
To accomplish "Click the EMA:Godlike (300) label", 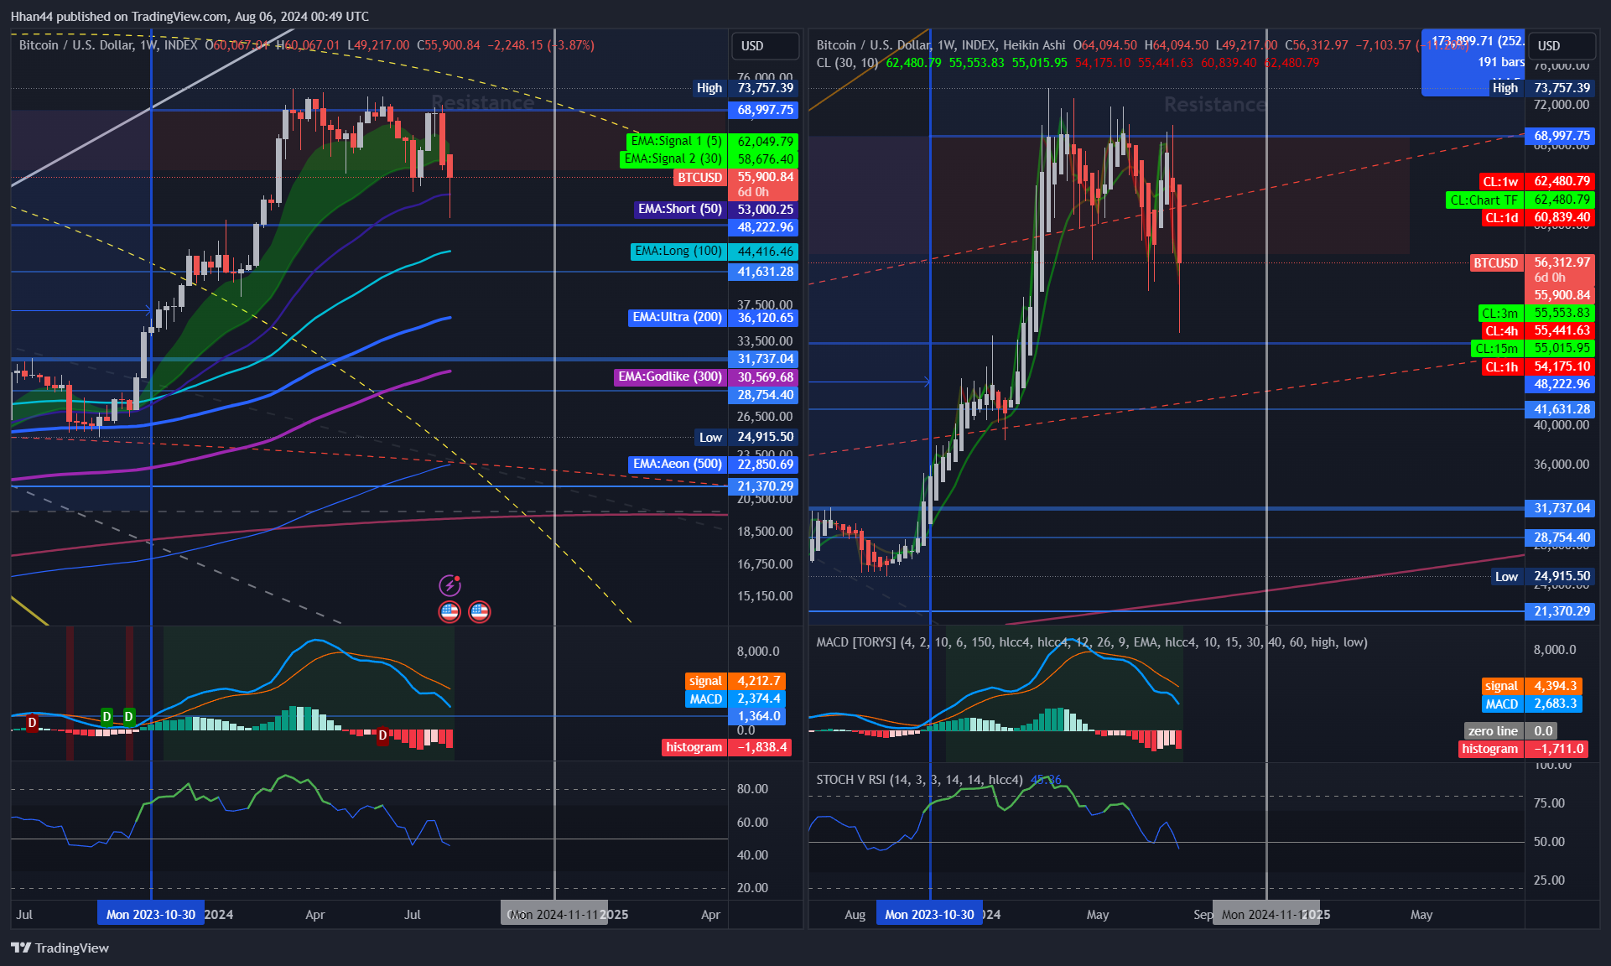I will point(706,377).
